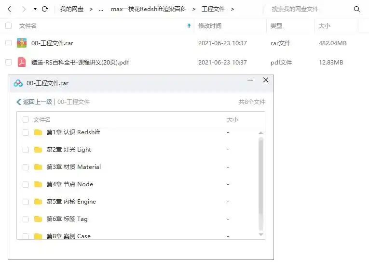Open folder icon for 第1章 认识 Redshift
Screen dimensions: 369x270
38,132
